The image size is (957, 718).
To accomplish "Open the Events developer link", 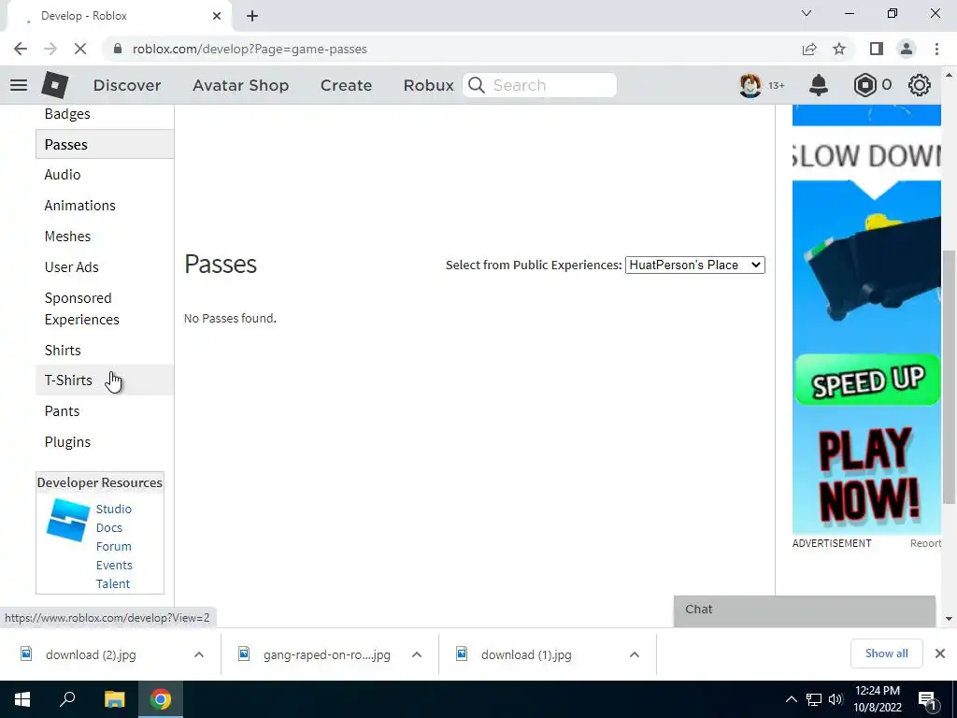I will (x=114, y=565).
